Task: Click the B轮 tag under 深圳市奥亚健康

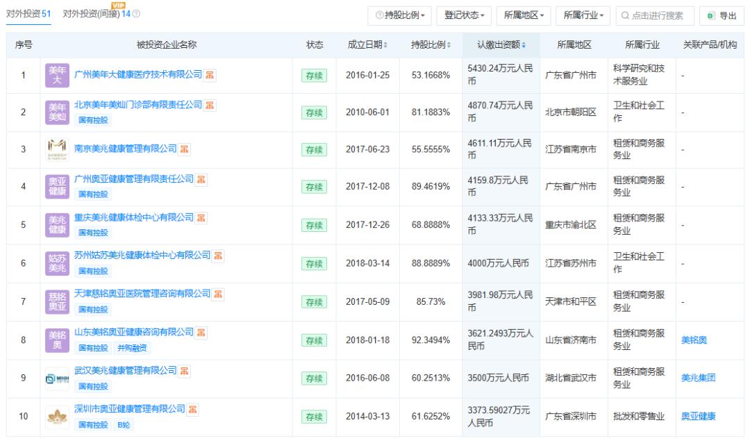Action: pyautogui.click(x=124, y=425)
